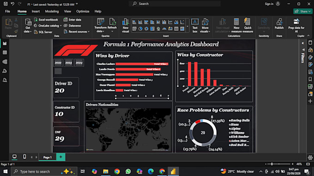
Task: Open the Optimize tab
Action: click(83, 12)
